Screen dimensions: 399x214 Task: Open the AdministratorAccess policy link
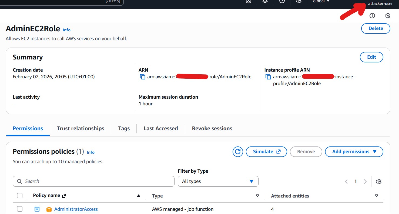(x=76, y=209)
